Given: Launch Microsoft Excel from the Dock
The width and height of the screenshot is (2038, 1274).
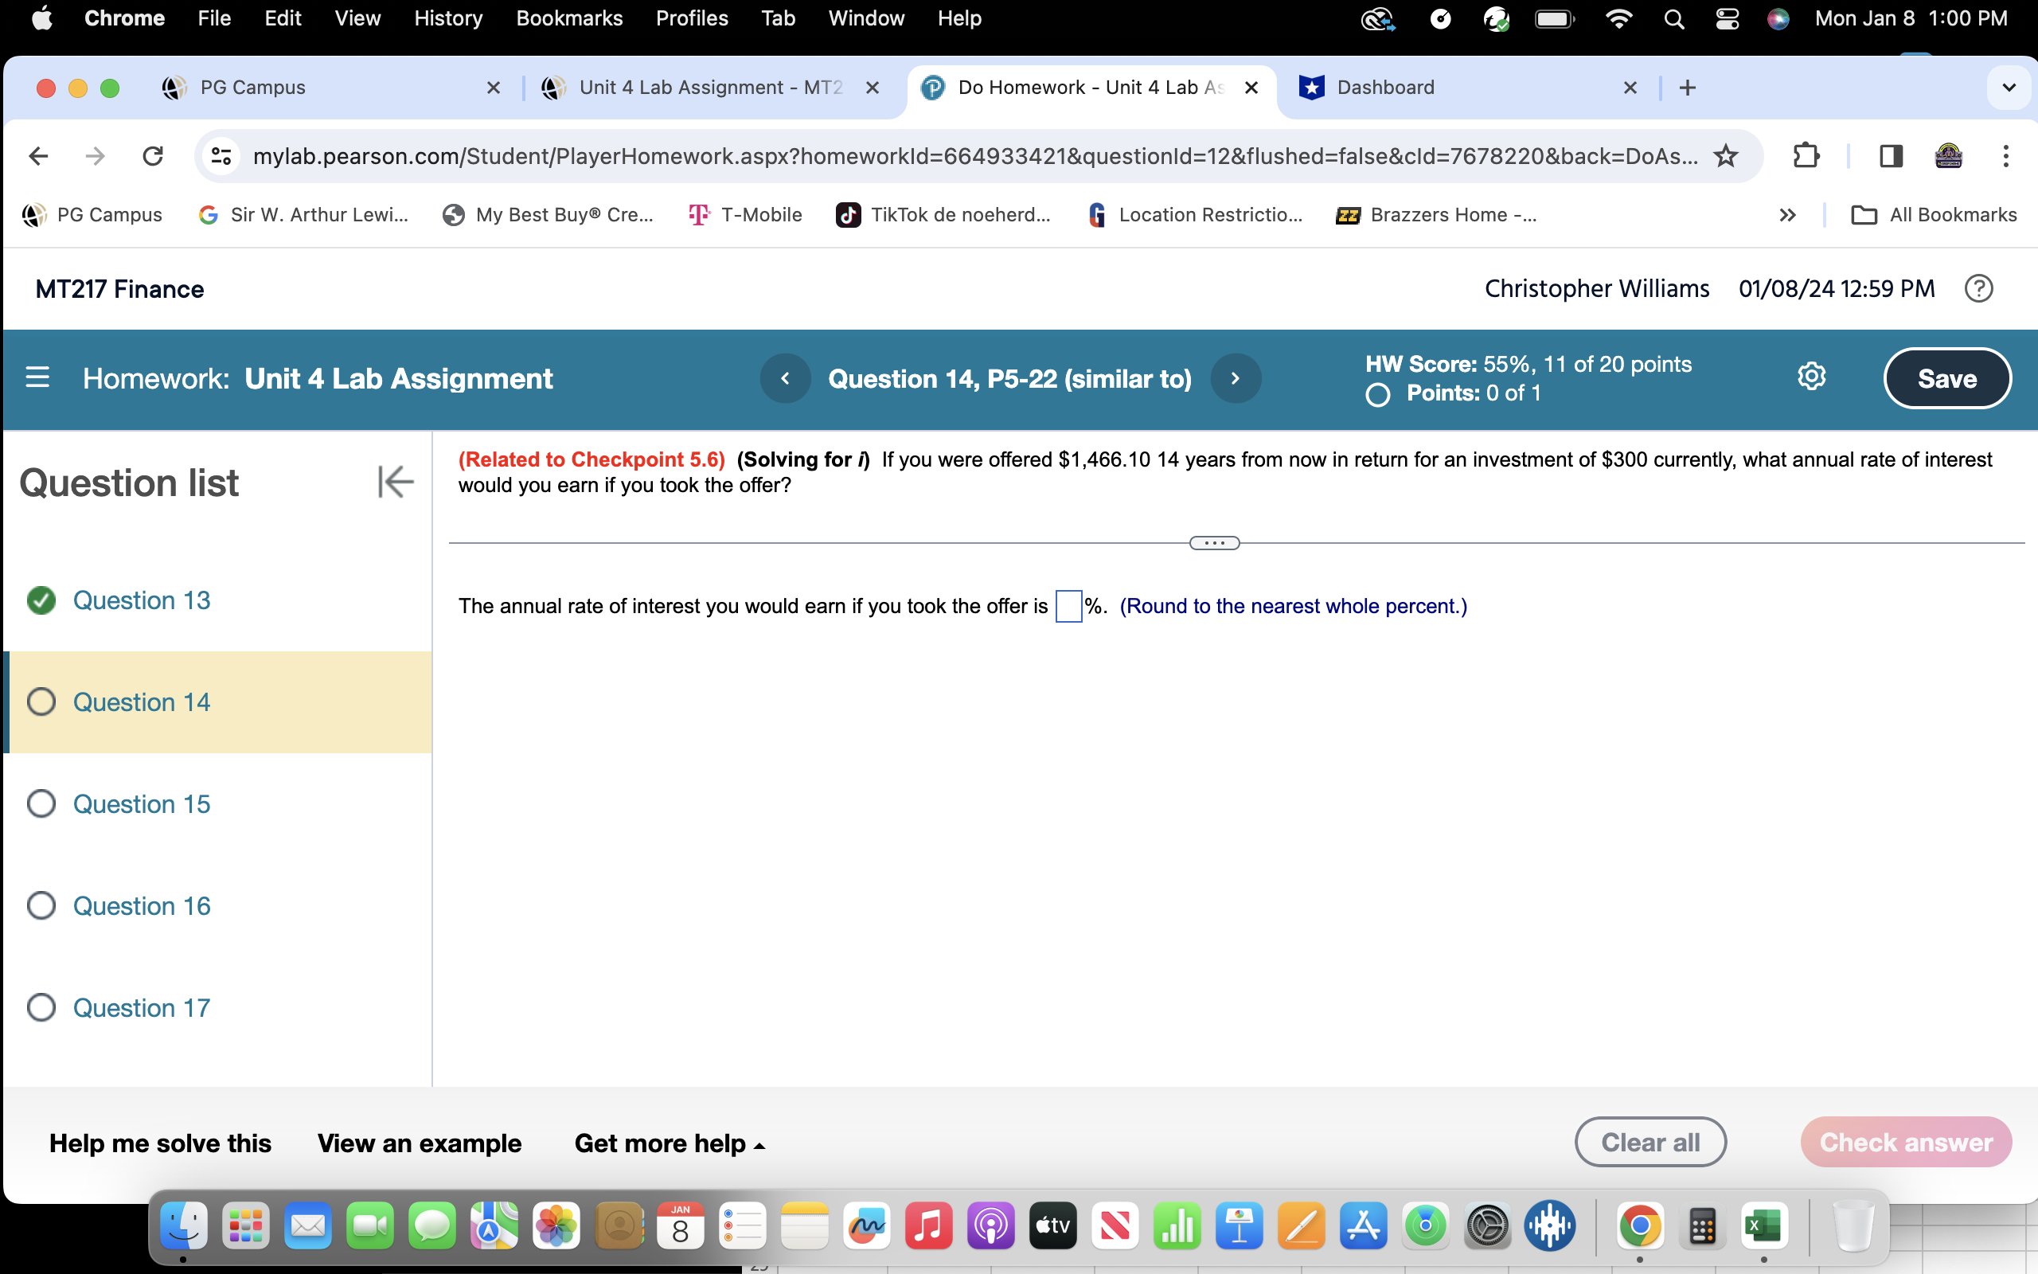Looking at the screenshot, I should [1765, 1226].
